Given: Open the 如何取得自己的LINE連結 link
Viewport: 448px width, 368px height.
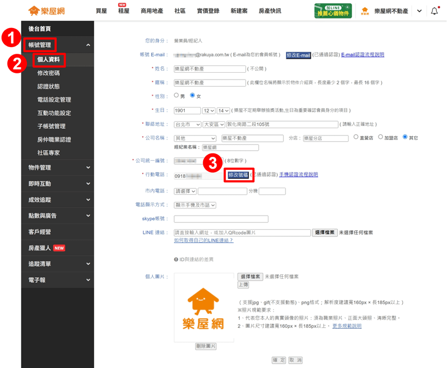Looking at the screenshot, I should (x=204, y=240).
